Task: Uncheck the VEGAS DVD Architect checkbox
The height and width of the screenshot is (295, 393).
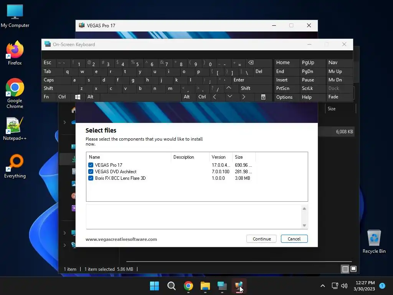Action: point(91,172)
